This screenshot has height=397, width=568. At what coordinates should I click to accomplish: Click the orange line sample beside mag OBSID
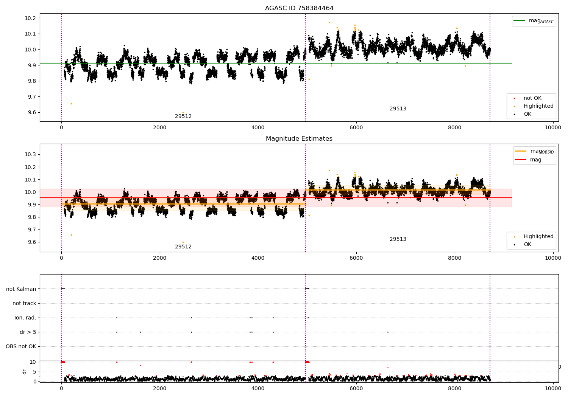click(x=521, y=151)
